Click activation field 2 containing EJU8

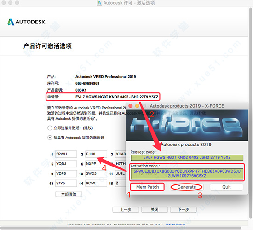point(96,154)
